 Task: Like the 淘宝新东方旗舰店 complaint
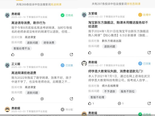click(90, 53)
